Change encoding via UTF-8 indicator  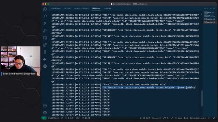click(166, 118)
